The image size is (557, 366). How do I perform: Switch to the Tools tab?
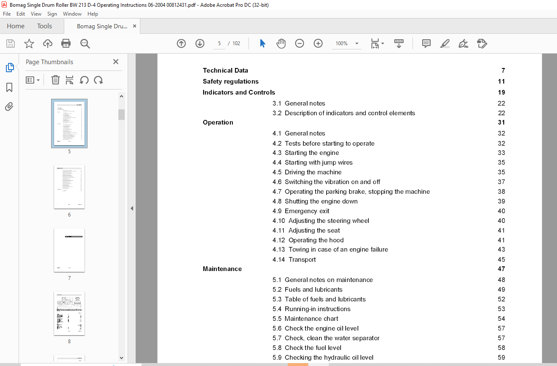click(x=44, y=26)
